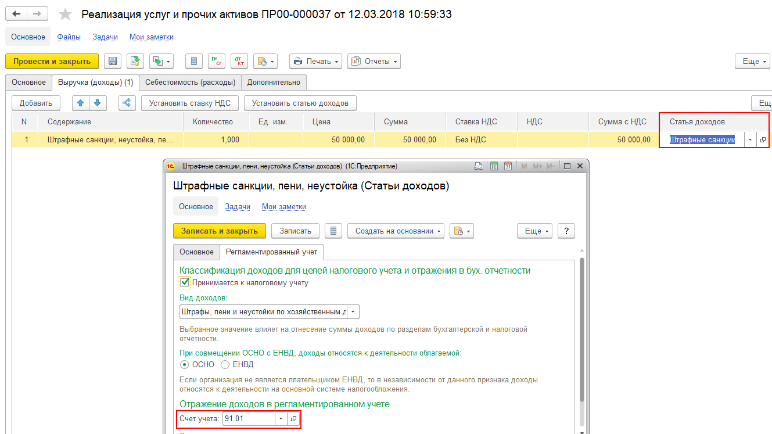Select Выручка (доходы) (1) tab
This screenshot has width=772, height=434.
(95, 82)
